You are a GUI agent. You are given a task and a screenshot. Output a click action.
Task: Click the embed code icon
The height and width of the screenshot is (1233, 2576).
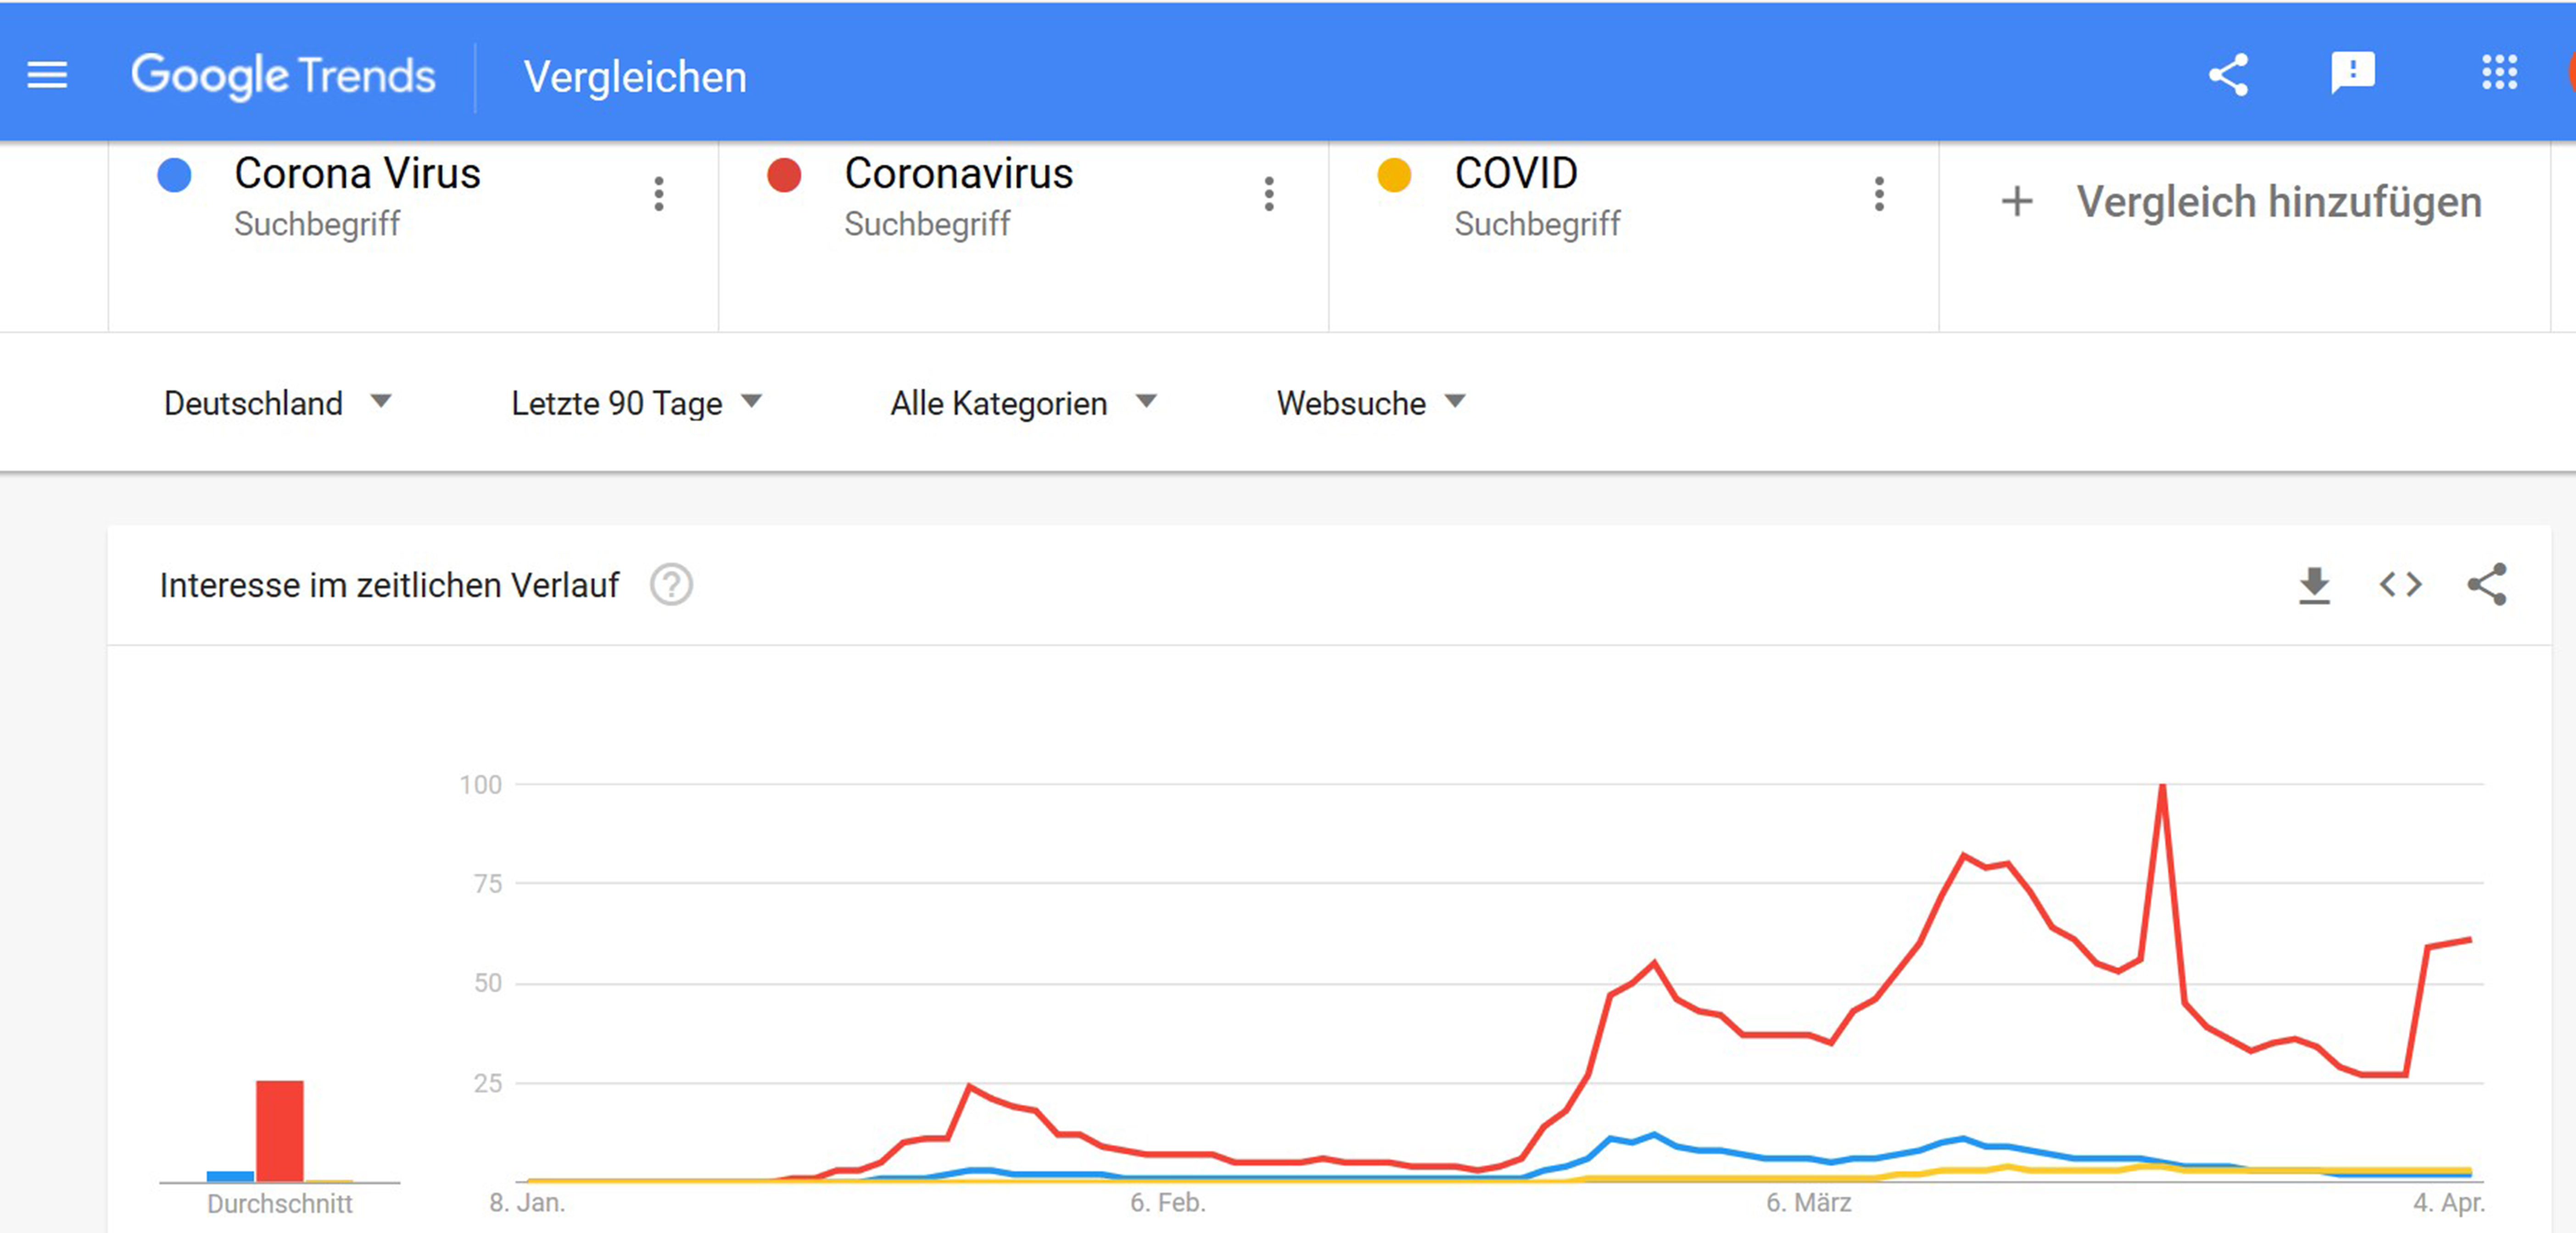[x=2400, y=584]
